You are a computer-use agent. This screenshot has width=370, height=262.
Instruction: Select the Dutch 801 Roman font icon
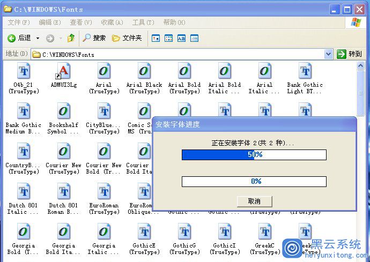64,191
